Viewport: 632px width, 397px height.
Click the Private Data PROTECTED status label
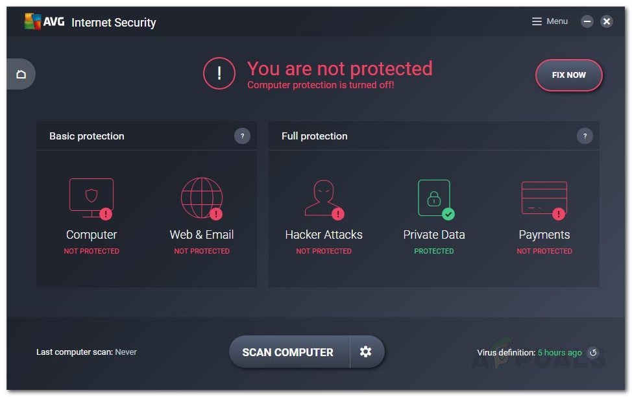[434, 251]
